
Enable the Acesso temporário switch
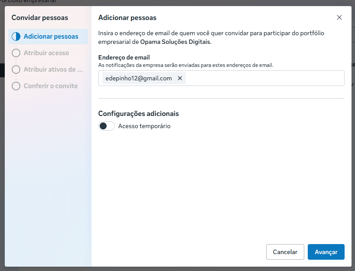point(107,126)
